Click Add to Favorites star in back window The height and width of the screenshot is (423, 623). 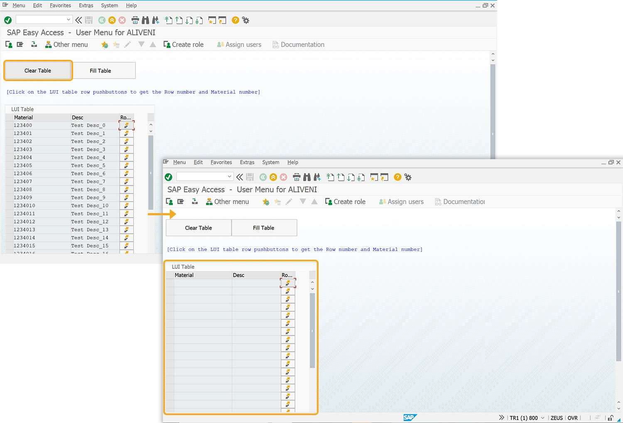[x=105, y=44]
